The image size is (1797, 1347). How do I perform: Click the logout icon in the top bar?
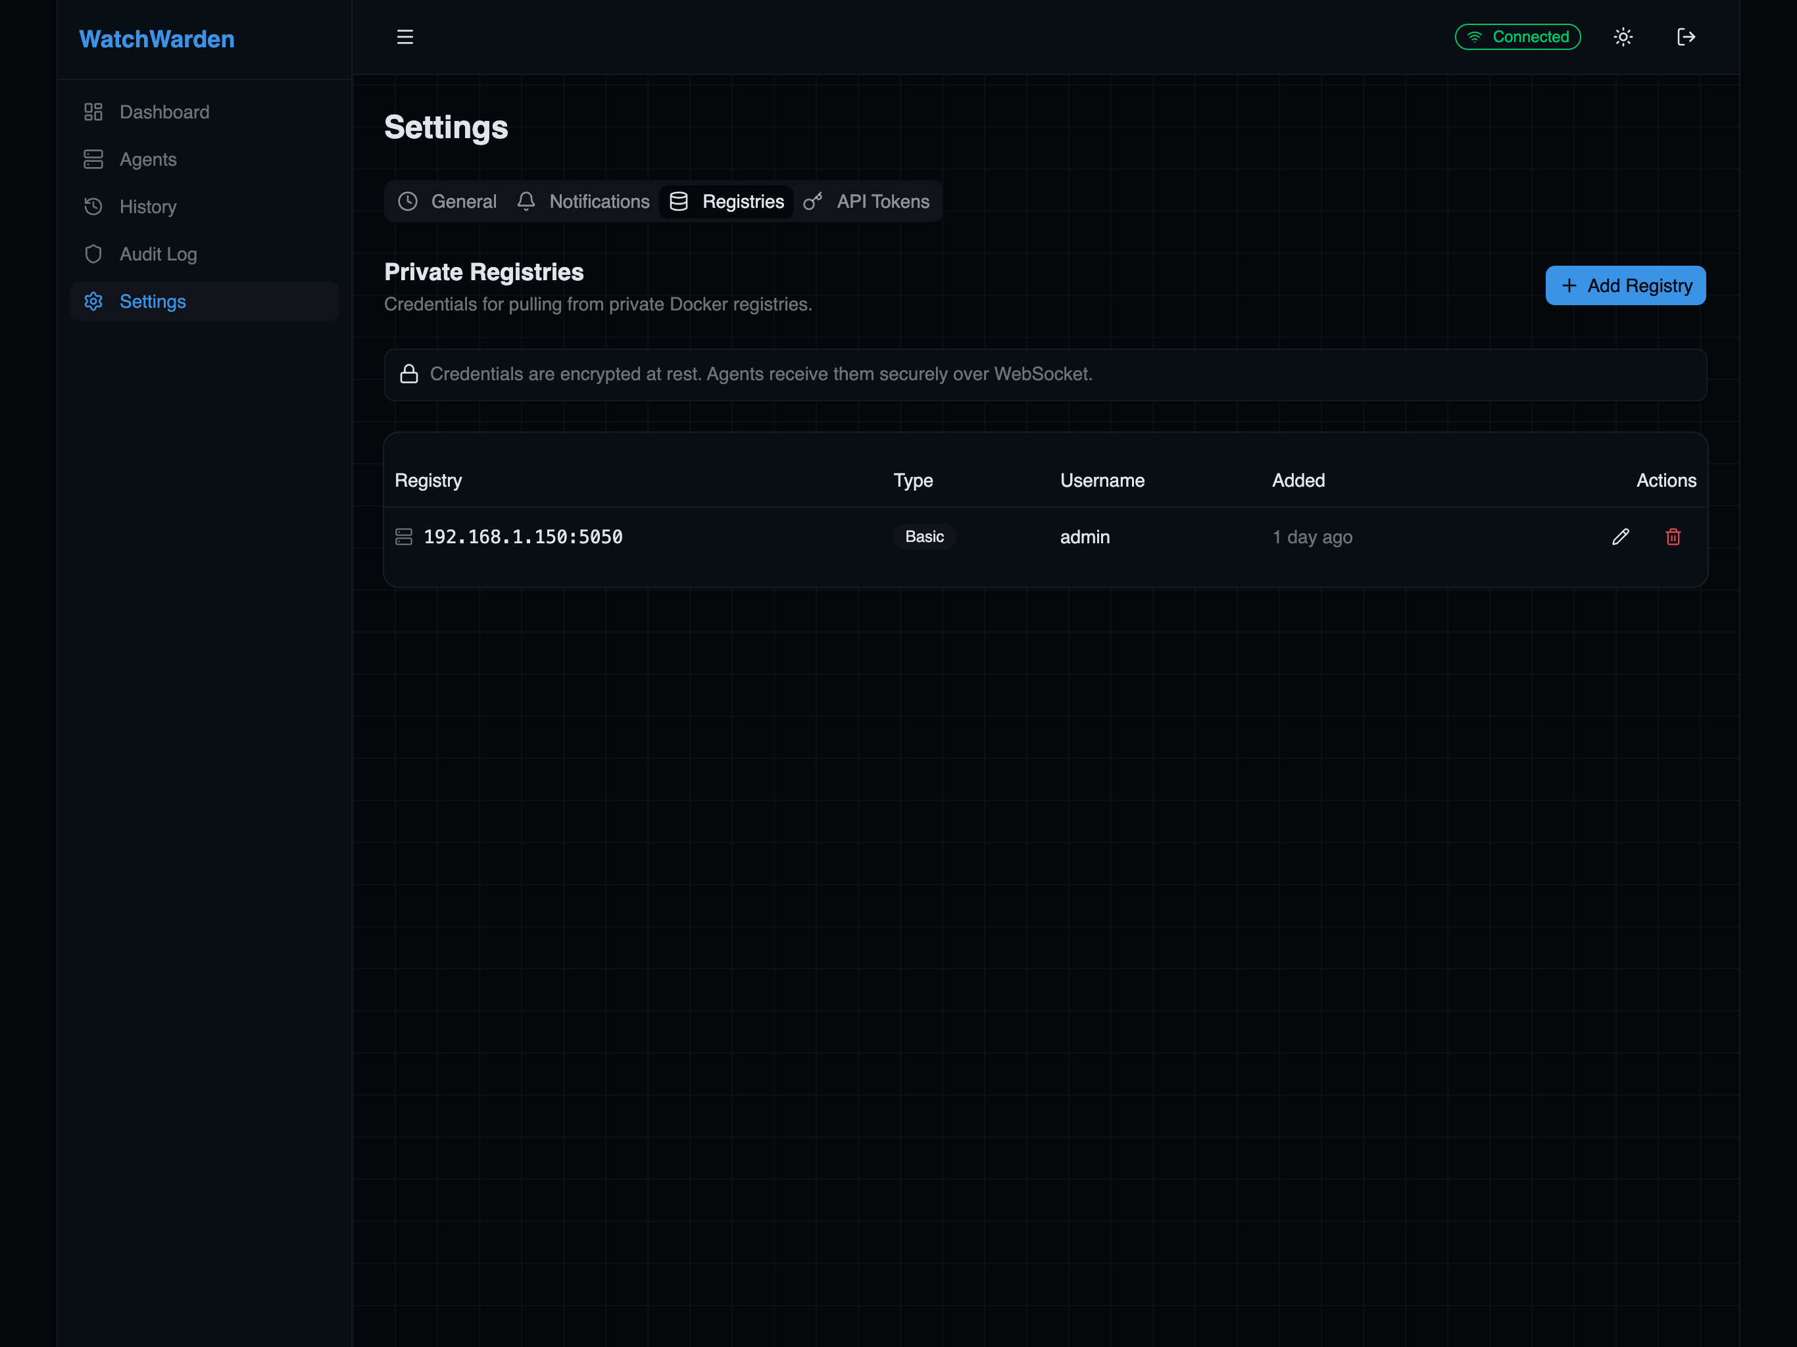point(1686,37)
